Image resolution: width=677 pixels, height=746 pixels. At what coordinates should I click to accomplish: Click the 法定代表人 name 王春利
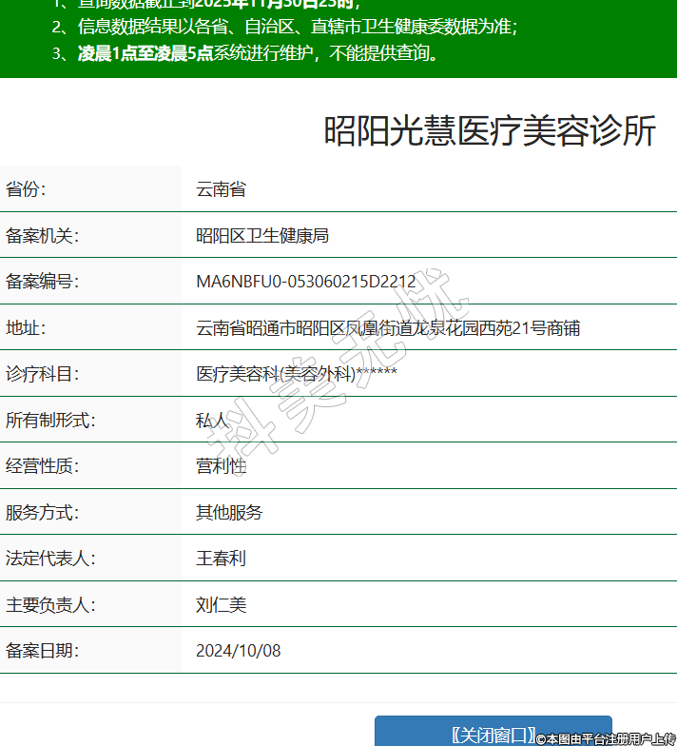[221, 558]
